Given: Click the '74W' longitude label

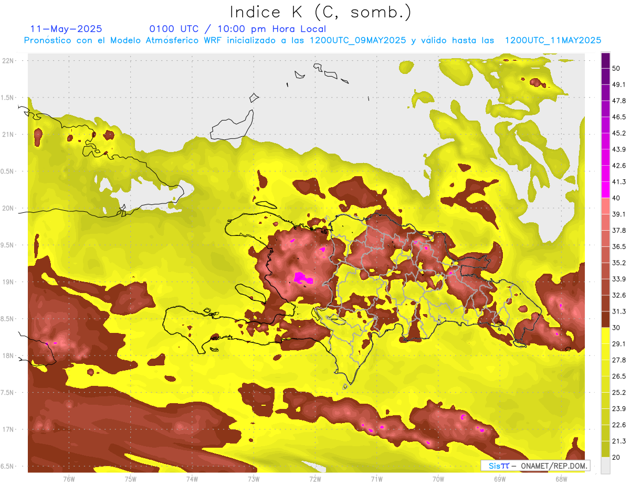Looking at the screenshot, I should (x=192, y=479).
